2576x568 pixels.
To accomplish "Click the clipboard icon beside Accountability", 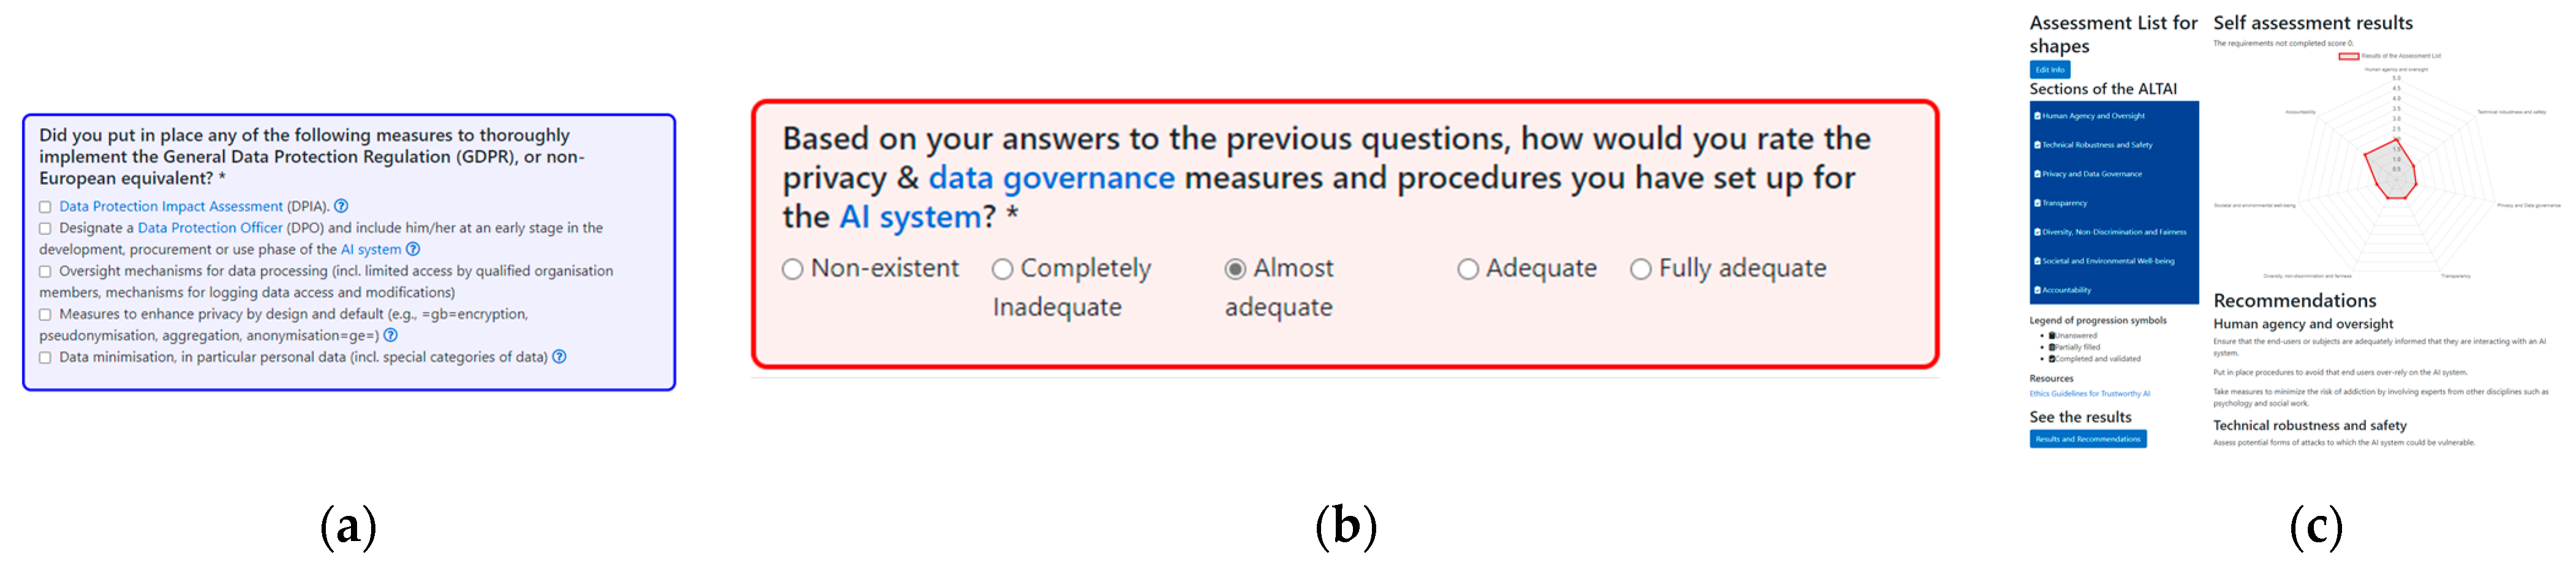I will point(2037,290).
